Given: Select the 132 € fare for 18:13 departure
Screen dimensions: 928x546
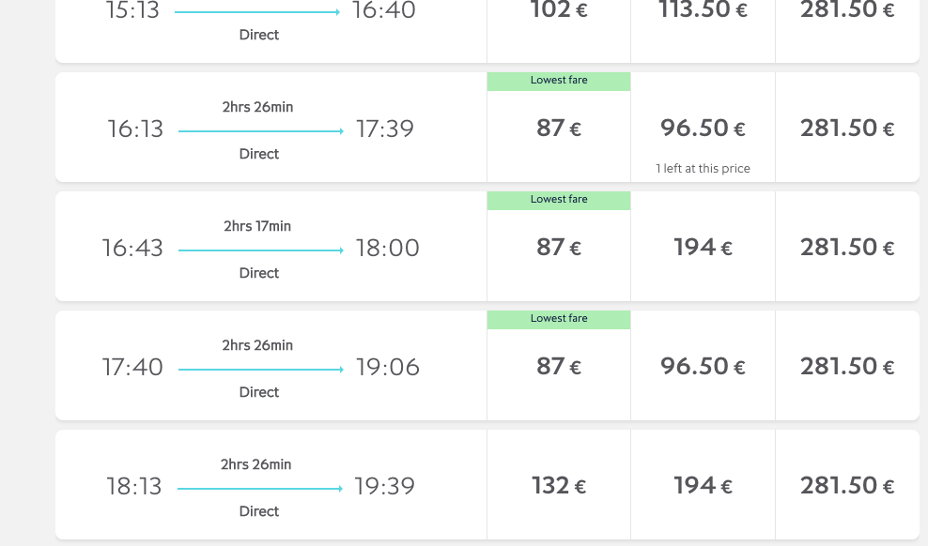Looking at the screenshot, I should point(559,485).
